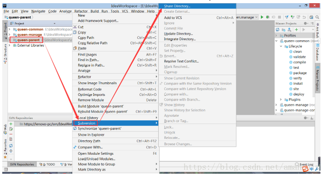Expand the queen-common project node
Screen dimensions: 325x176
point(10,29)
